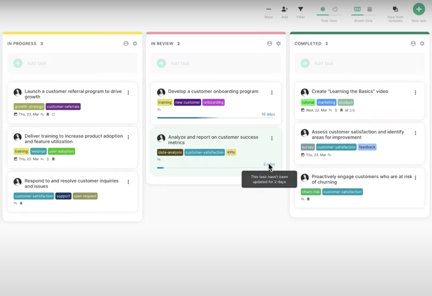432x296 pixels.
Task: Switch to the calendar view icon
Action: tap(370, 9)
